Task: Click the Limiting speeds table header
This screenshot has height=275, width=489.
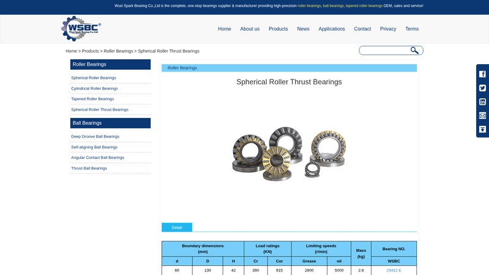Action: [x=321, y=249]
